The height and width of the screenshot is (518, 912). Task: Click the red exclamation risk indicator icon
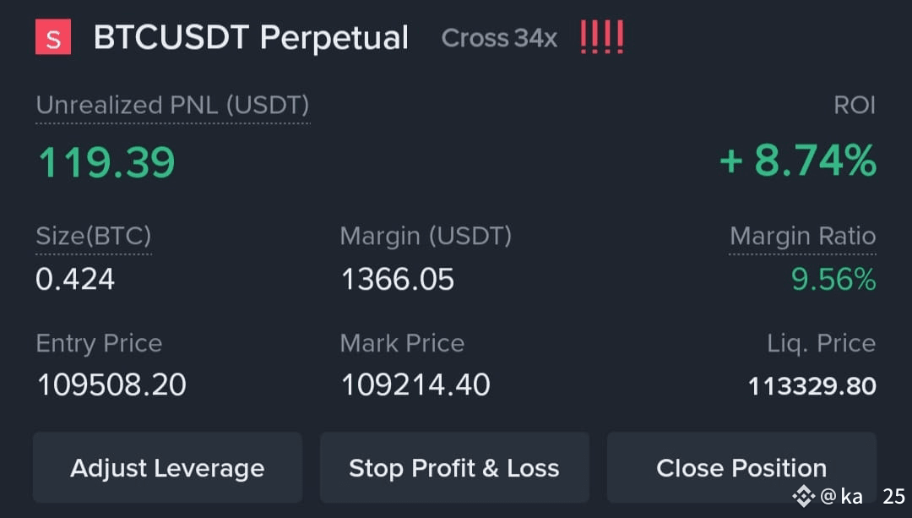pos(602,37)
